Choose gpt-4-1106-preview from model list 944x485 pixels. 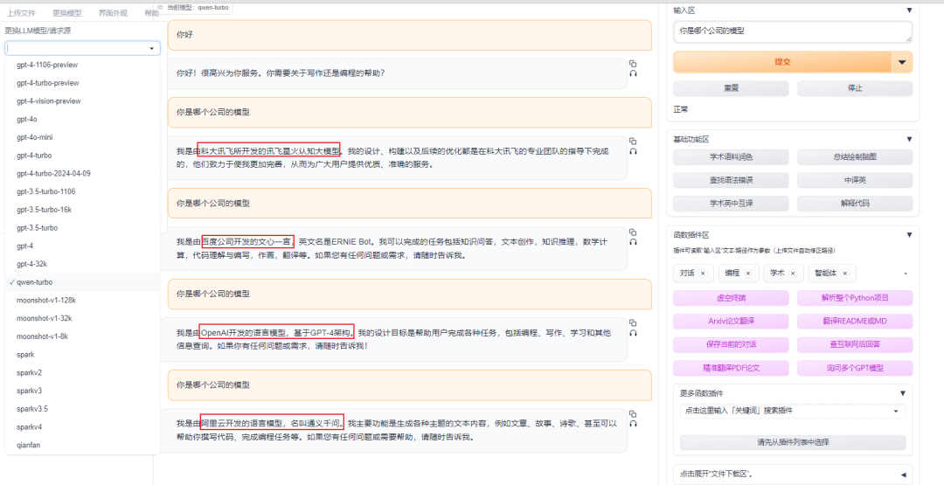tap(82, 65)
